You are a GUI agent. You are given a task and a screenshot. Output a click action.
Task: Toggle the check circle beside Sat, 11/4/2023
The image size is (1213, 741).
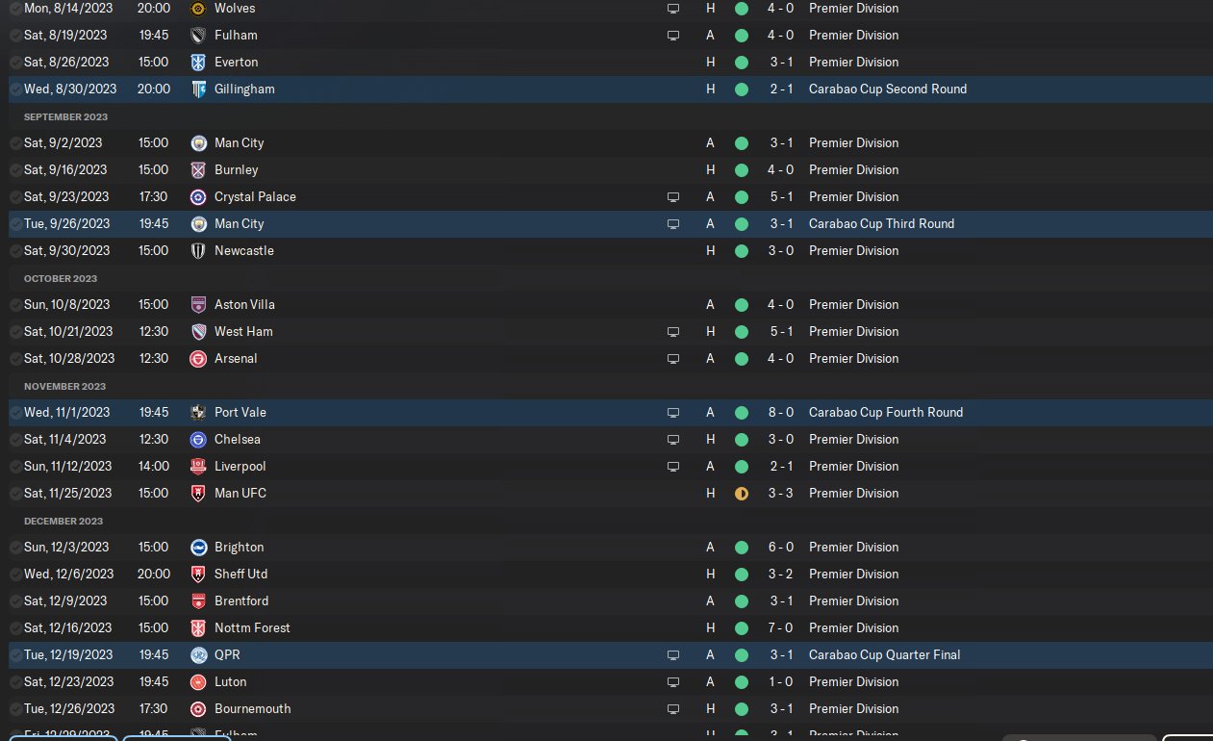point(15,439)
